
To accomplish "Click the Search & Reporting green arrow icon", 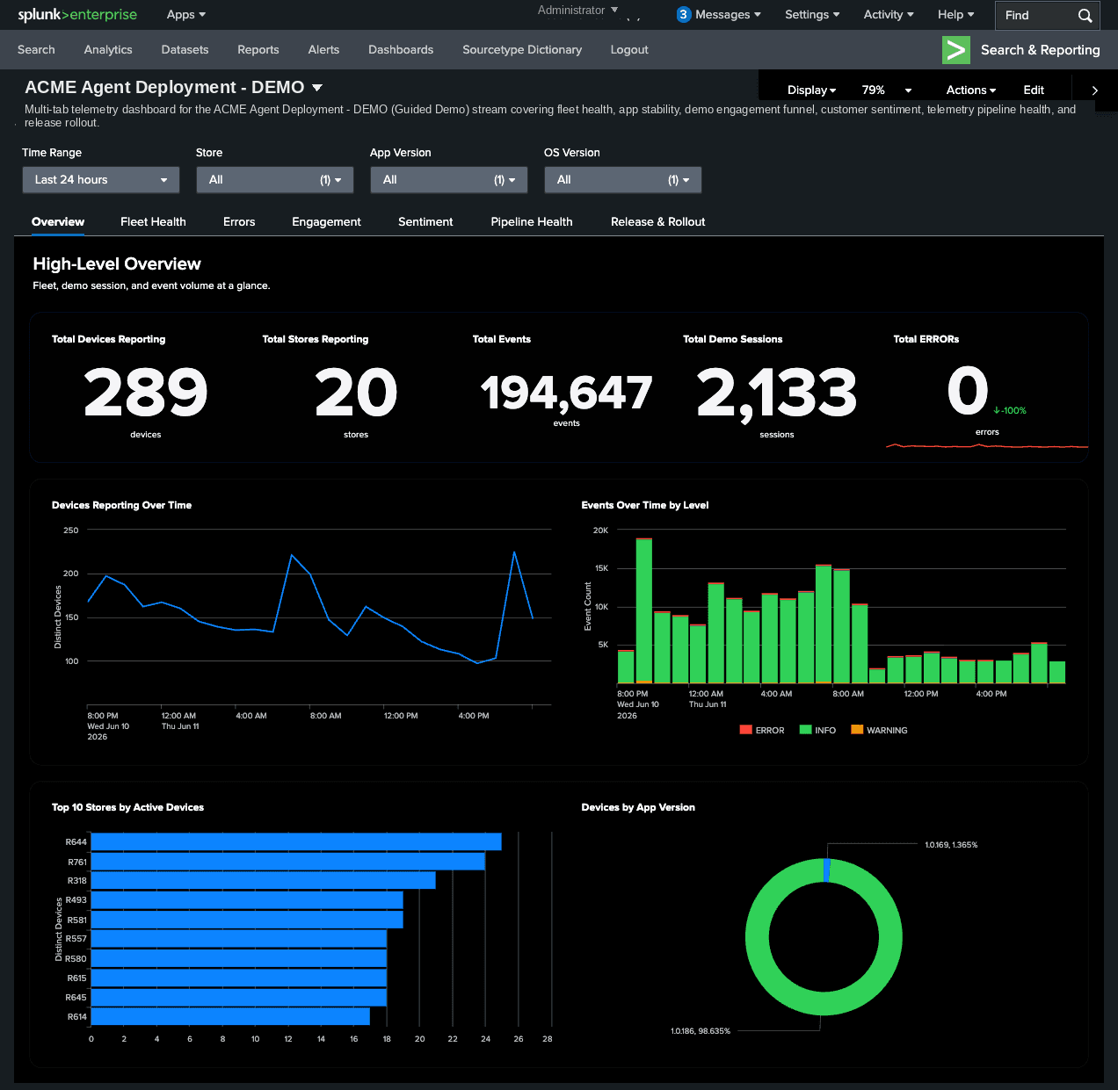I will pyautogui.click(x=955, y=50).
